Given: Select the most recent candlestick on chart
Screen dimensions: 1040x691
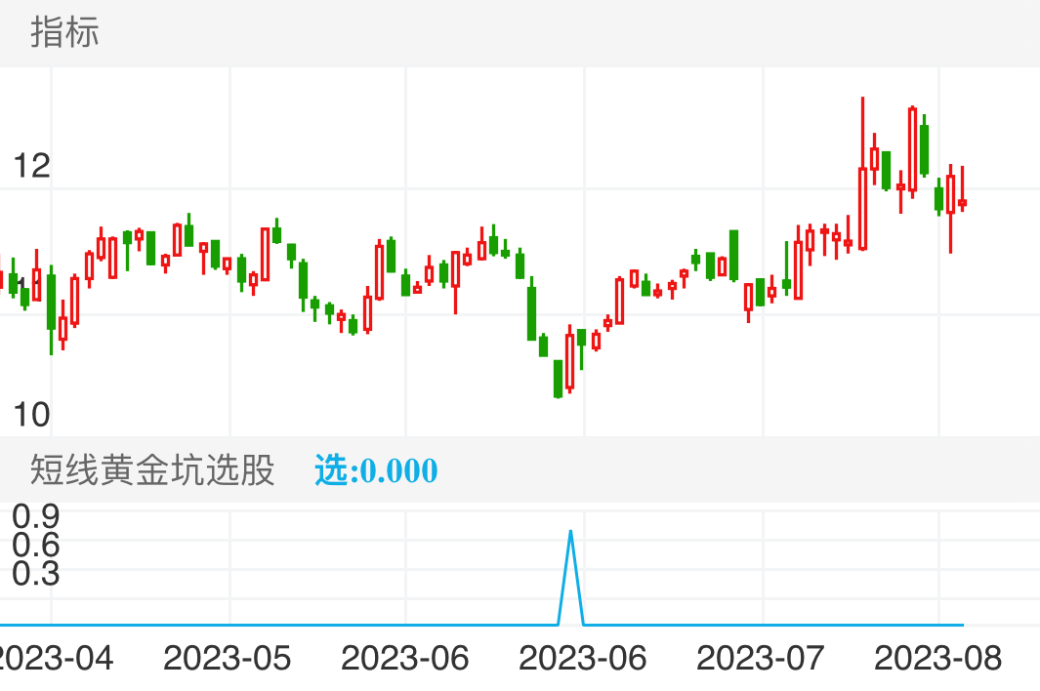Looking at the screenshot, I should tap(962, 203).
